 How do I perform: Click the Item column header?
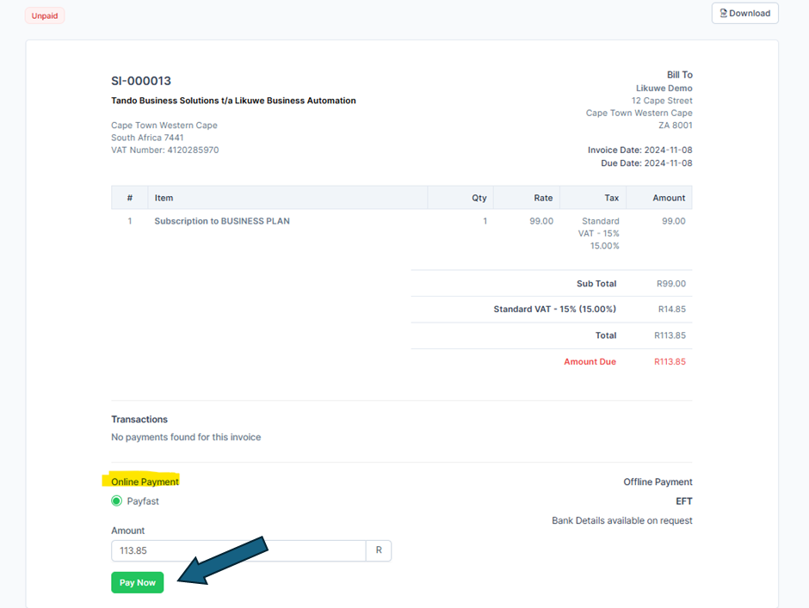(x=164, y=198)
